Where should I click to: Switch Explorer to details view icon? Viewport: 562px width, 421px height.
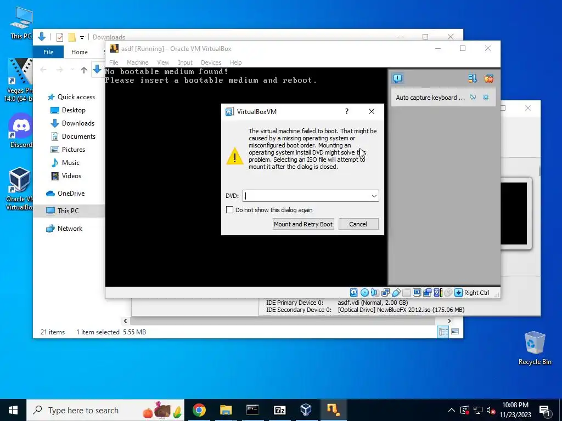pyautogui.click(x=443, y=332)
